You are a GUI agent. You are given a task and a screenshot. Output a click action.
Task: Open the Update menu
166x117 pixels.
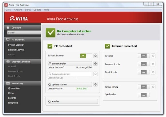37,10
